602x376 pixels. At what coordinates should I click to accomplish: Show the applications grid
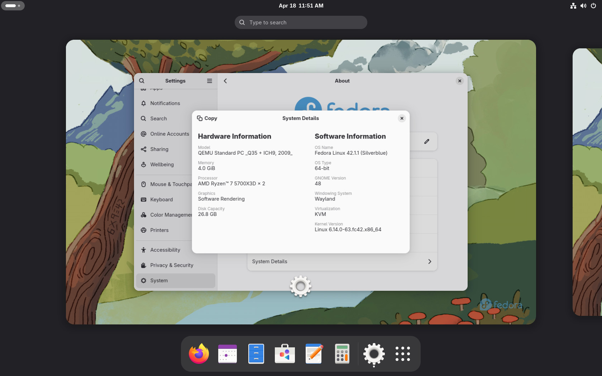tap(403, 354)
